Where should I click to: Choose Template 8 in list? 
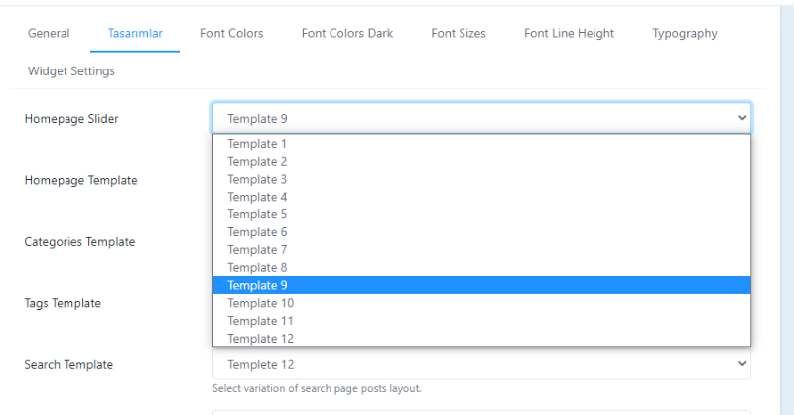[x=481, y=267]
